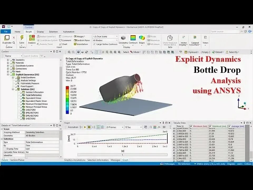Click the red X delete icon

pyautogui.click(x=14, y=38)
